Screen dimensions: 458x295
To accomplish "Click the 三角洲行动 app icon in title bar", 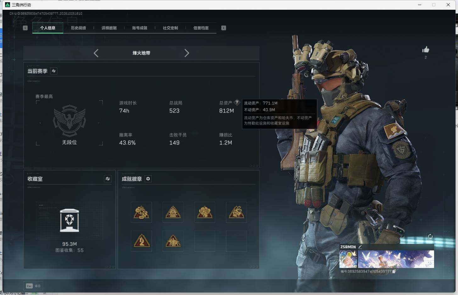I will tap(8, 5).
